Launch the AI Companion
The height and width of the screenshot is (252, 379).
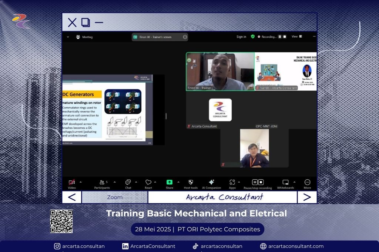coord(211,182)
